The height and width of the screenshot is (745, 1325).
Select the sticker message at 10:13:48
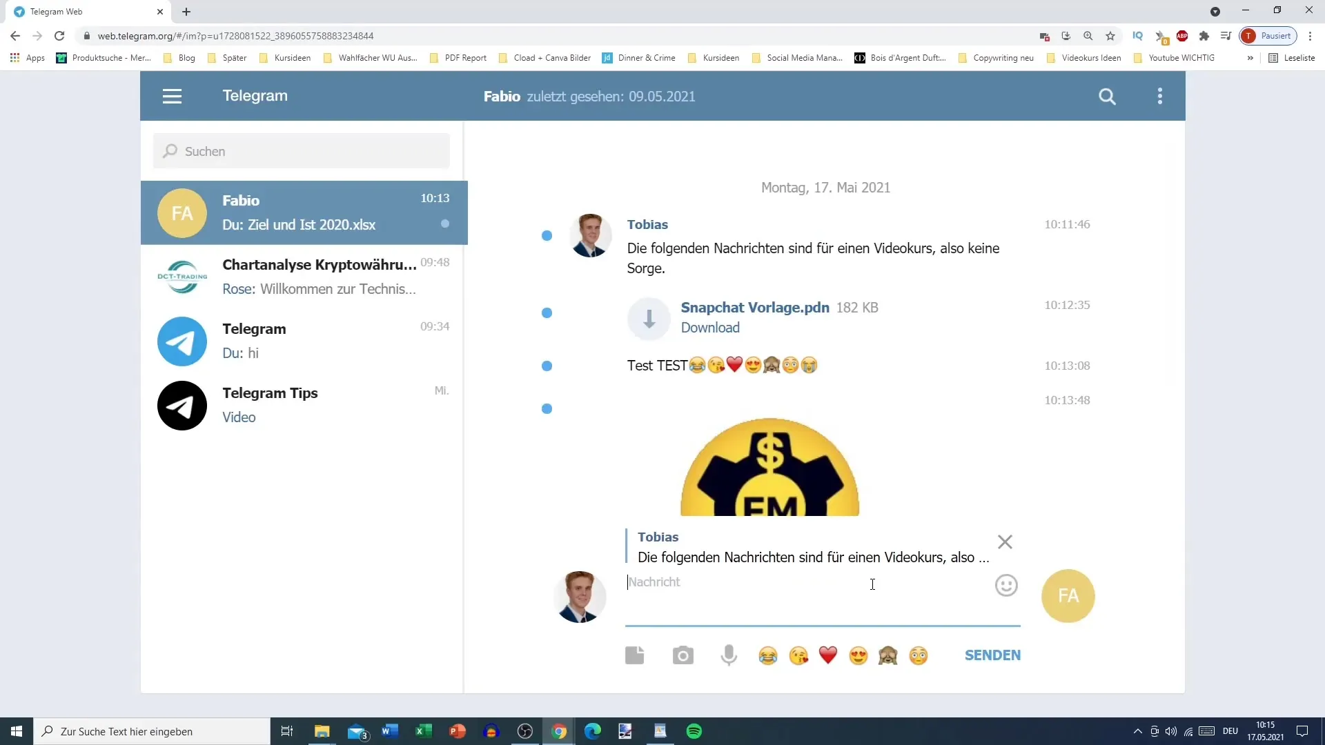click(x=547, y=409)
